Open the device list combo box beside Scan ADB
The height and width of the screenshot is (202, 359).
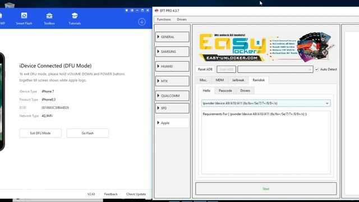pyautogui.click(x=275, y=69)
